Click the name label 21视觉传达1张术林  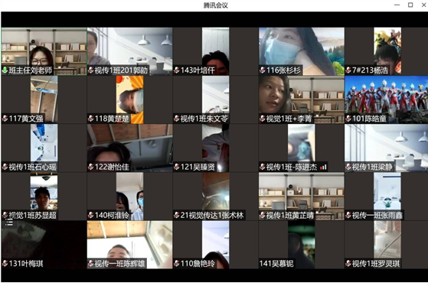[212, 216]
